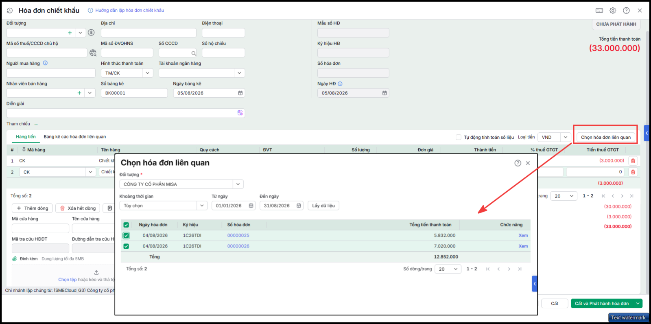This screenshot has height=324, width=651.
Task: Click the dollar coin icon next to Đối tượng
Action: point(91,33)
